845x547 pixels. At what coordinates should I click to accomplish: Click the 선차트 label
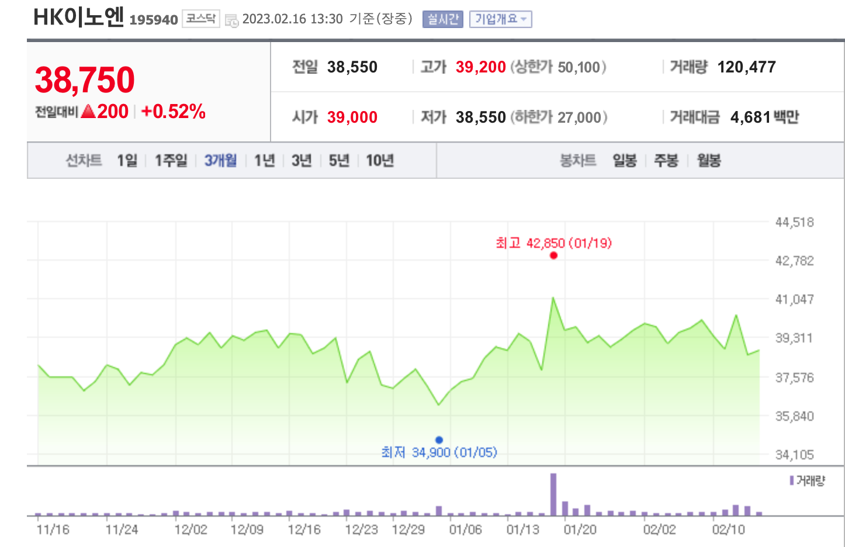84,160
